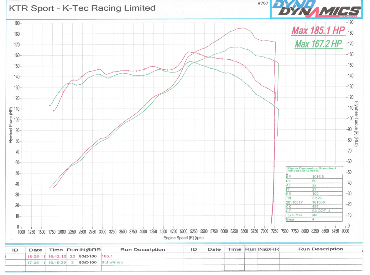This screenshot has width=370, height=275.
Task: Select the date cell "17-05-11"
Action: pos(36,262)
